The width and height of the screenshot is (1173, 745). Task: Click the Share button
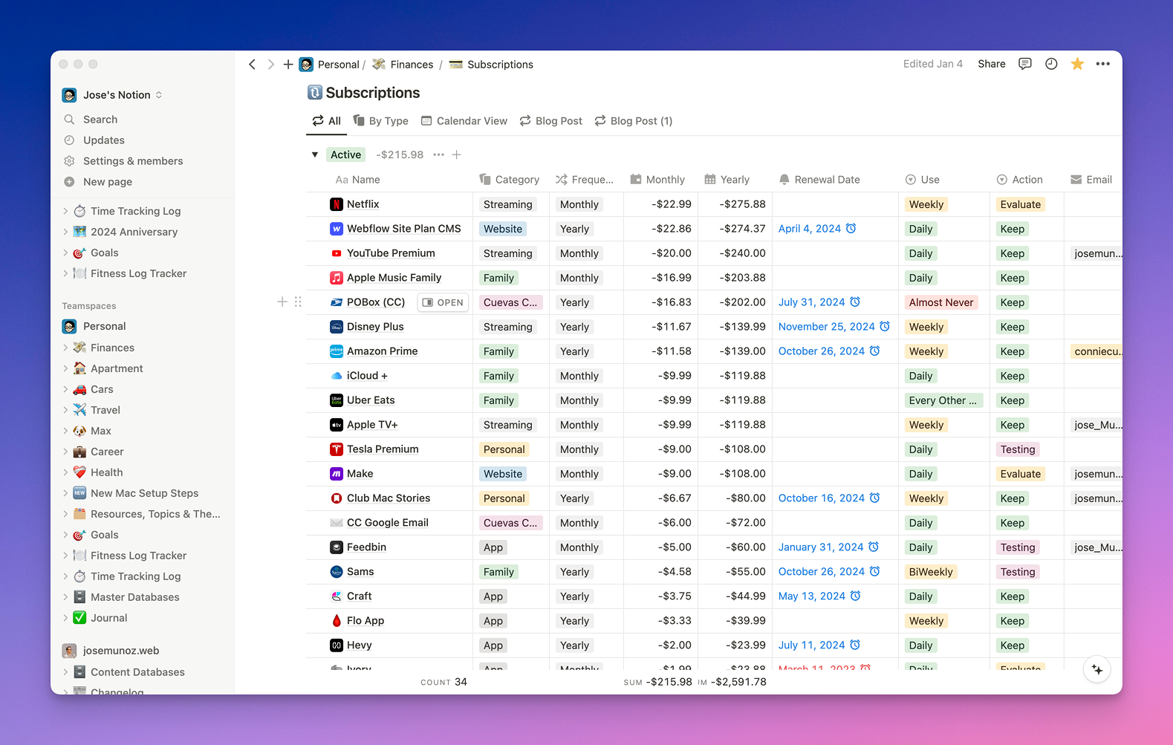[991, 64]
